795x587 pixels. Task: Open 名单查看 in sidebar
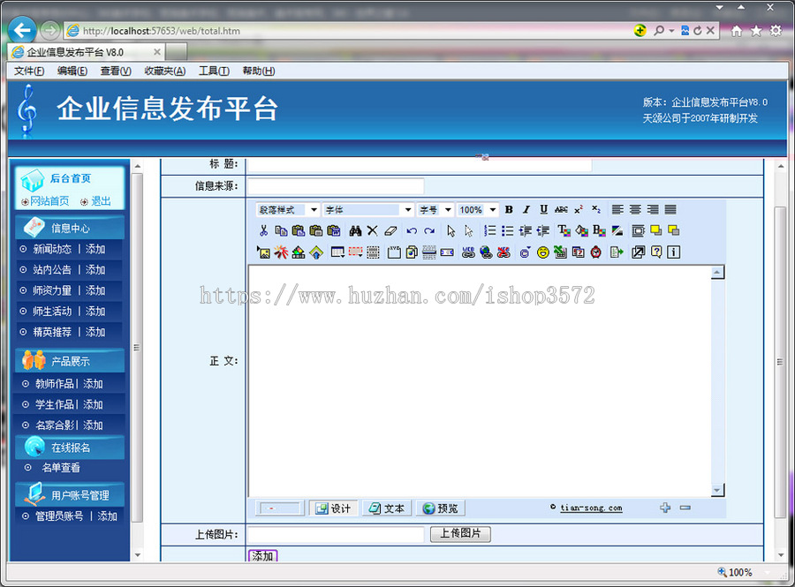tap(61, 468)
